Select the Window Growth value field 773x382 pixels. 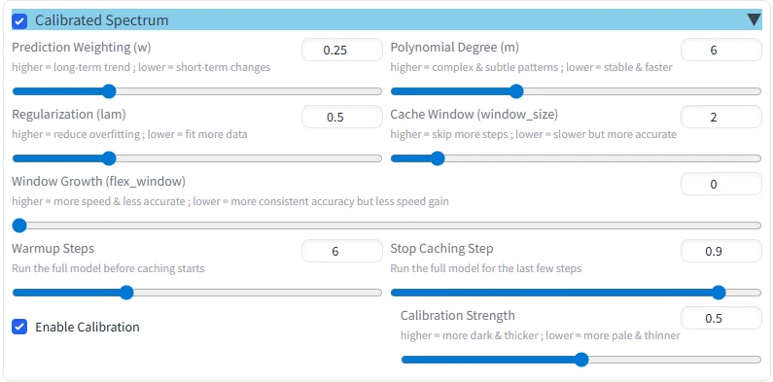coord(721,184)
